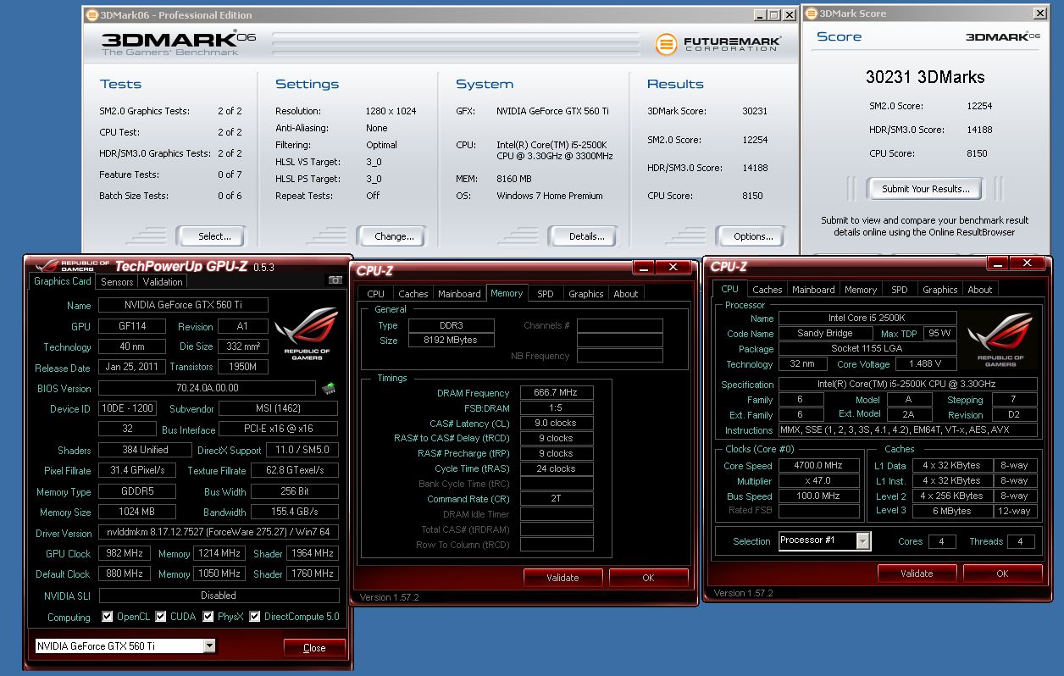Click the FSB:DRAM 1:5 value

tap(557, 408)
